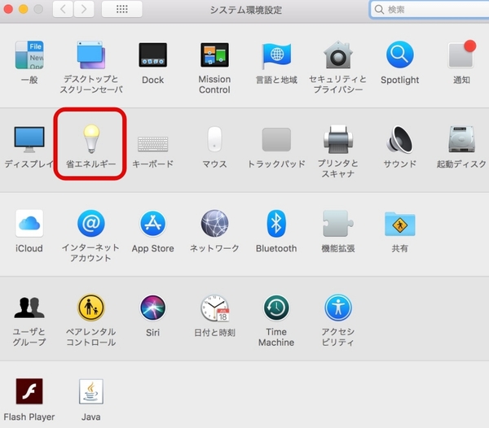Close the システム環境設定 window
Image resolution: width=489 pixels, height=428 pixels.
click(8, 9)
